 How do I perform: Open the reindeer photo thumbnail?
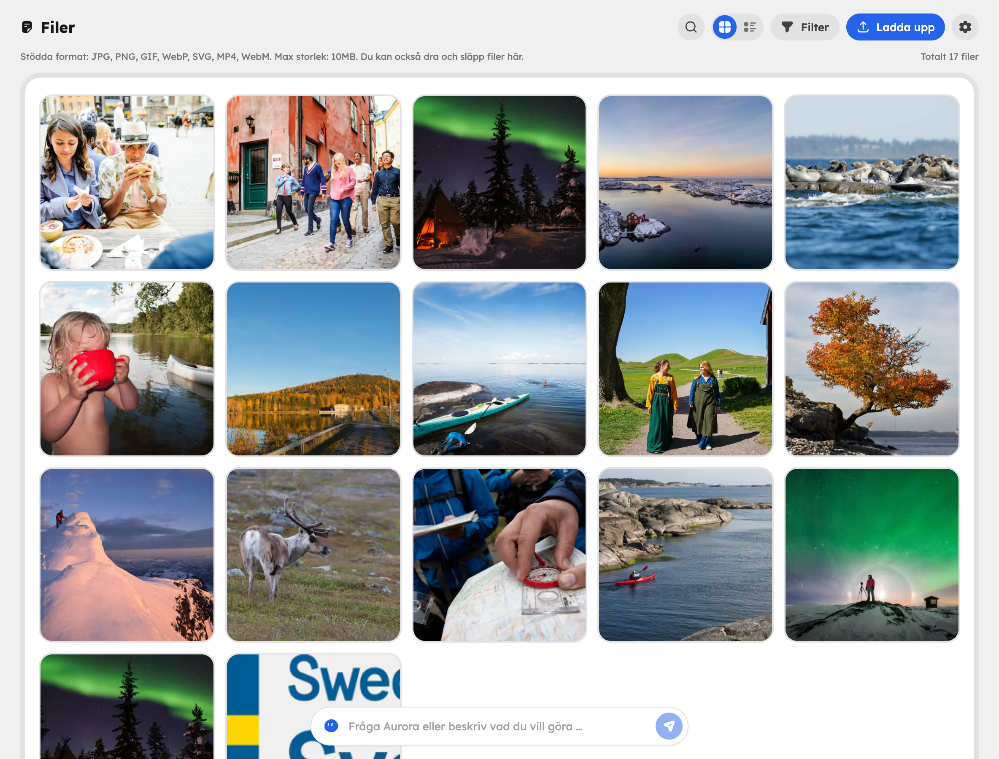tap(313, 555)
